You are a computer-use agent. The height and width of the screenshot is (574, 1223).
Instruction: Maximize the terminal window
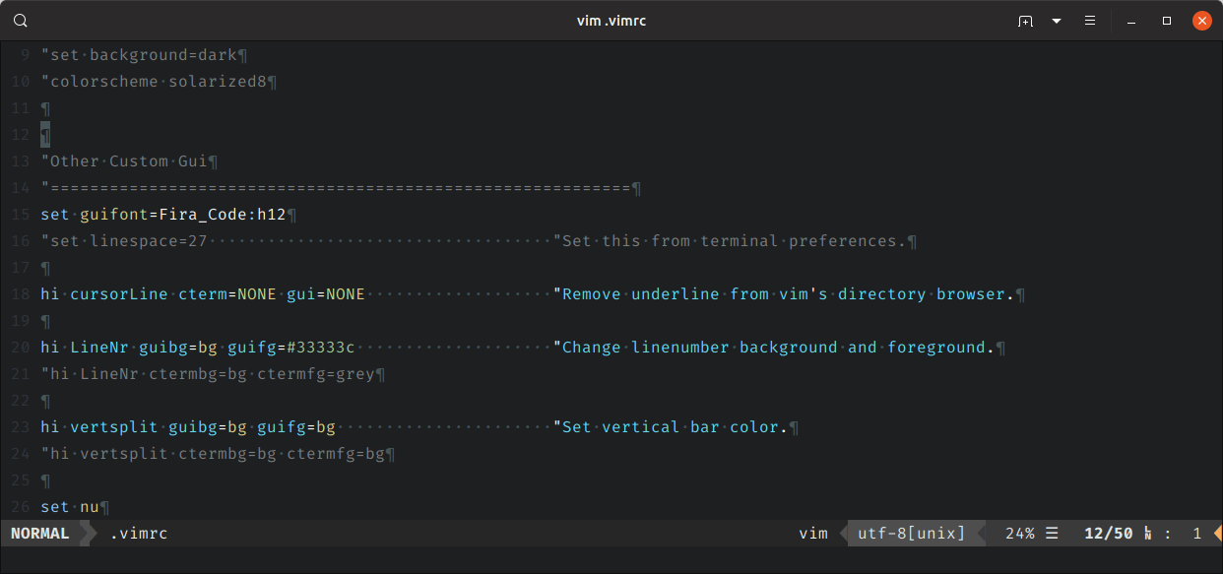[x=1167, y=21]
